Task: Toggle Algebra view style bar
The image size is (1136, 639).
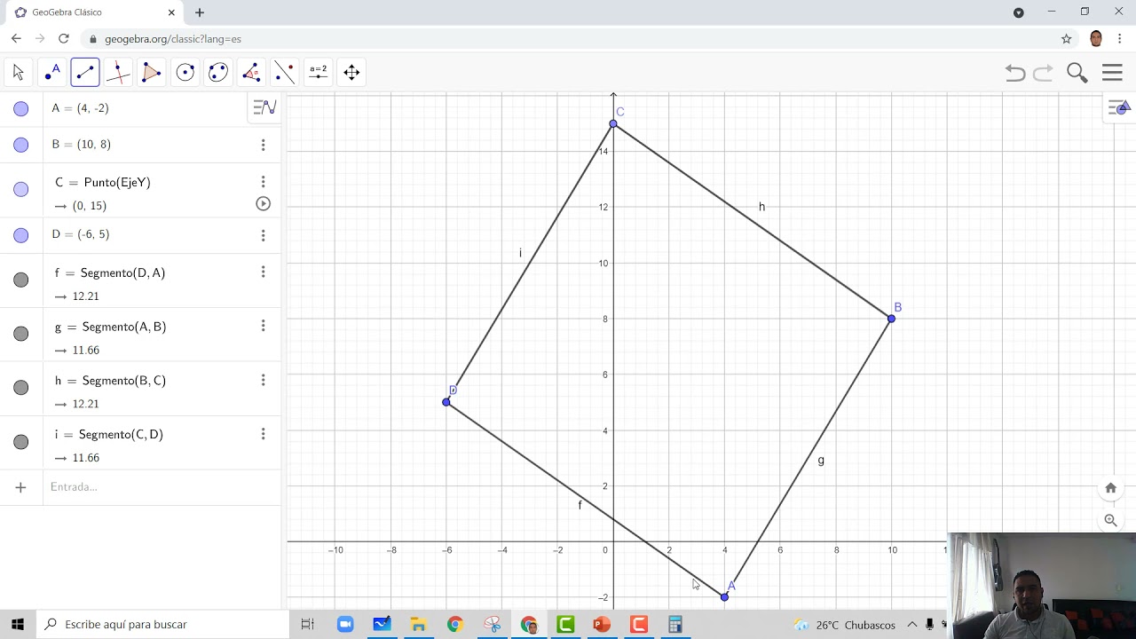Action: pos(264,107)
